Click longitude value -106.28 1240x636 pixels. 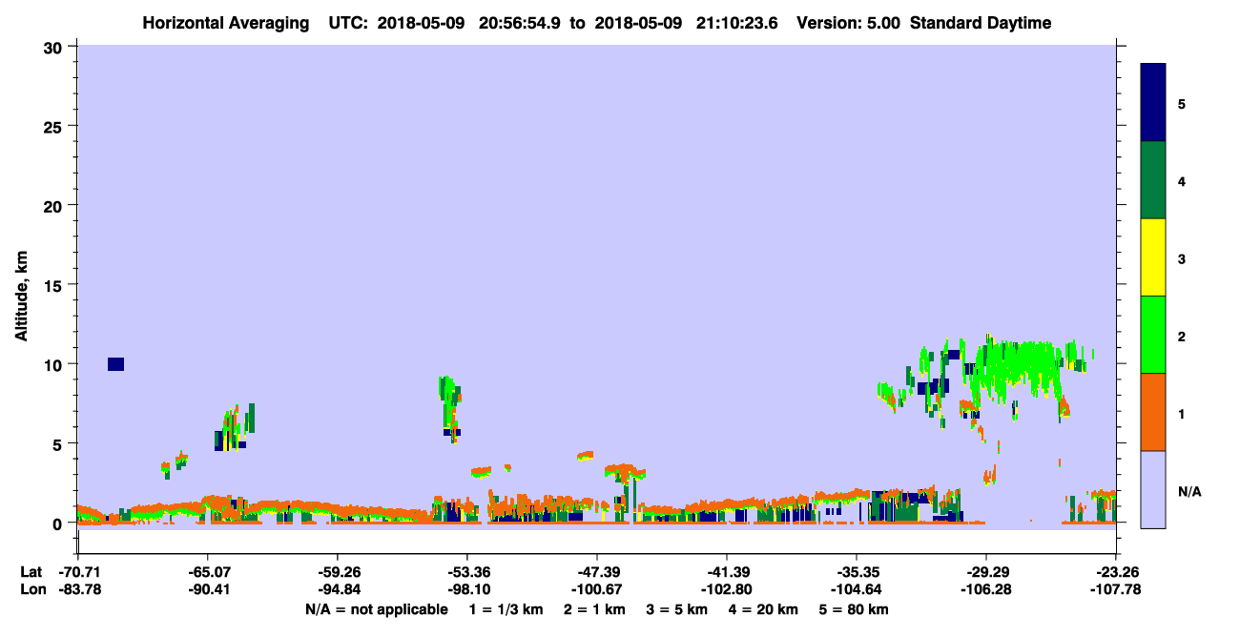tap(986, 589)
